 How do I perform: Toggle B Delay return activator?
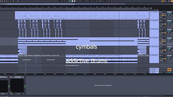169,71
